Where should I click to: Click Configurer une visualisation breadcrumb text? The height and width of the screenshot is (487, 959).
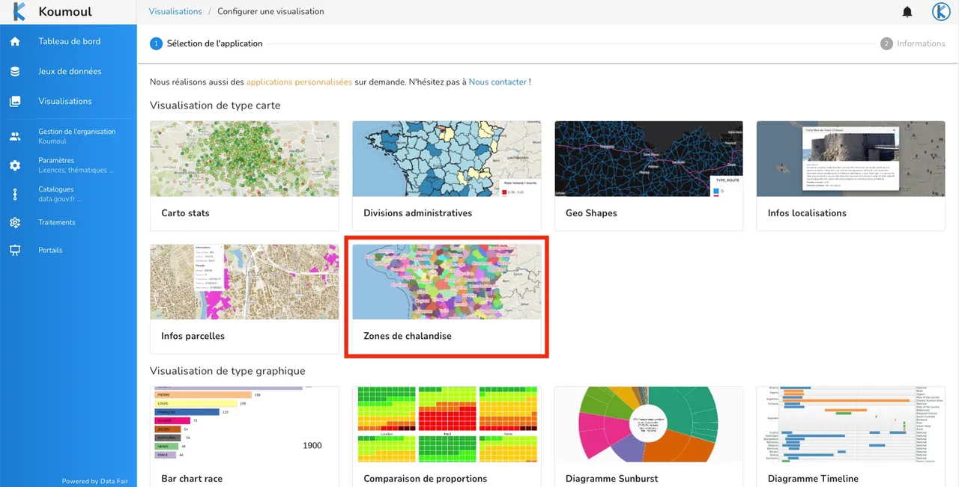pos(270,12)
